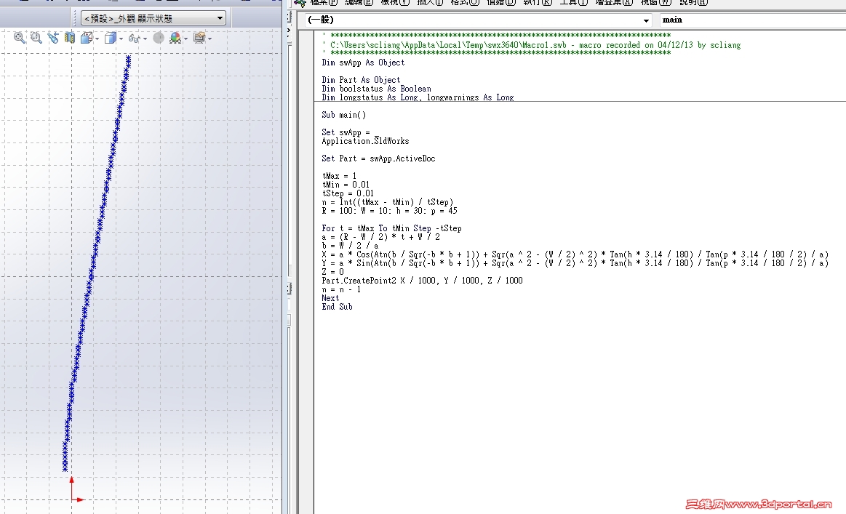Activate the Zoom to Area tool
Image resolution: width=846 pixels, height=514 pixels.
pos(36,38)
